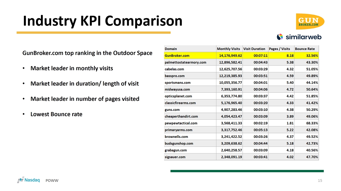Click the slide number 15

[320, 180]
